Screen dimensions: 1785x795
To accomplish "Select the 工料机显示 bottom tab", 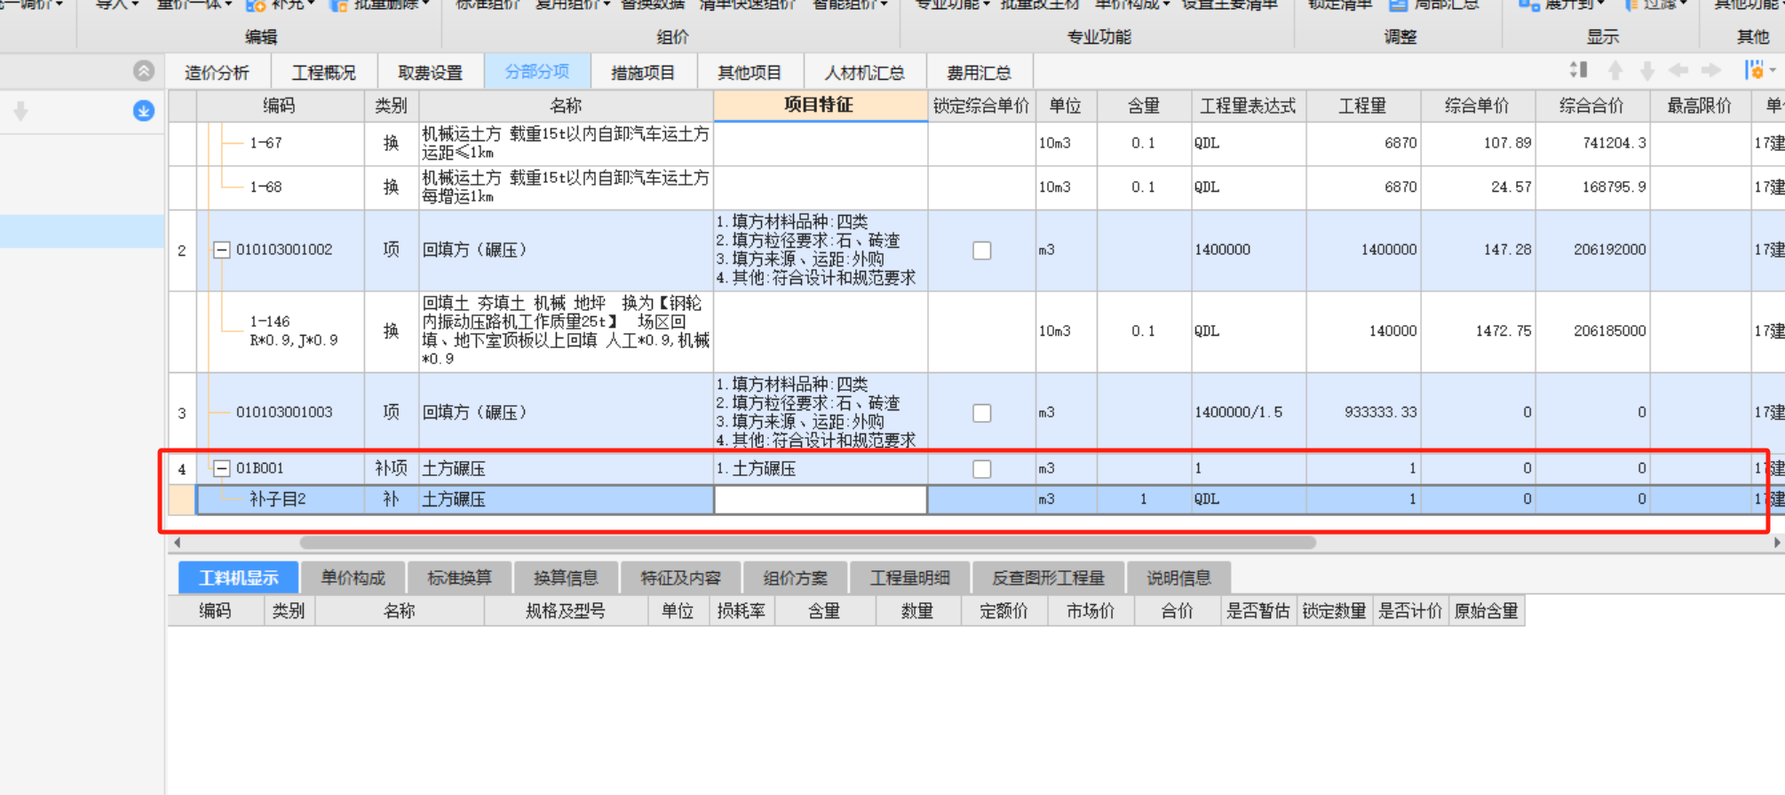I will [238, 578].
